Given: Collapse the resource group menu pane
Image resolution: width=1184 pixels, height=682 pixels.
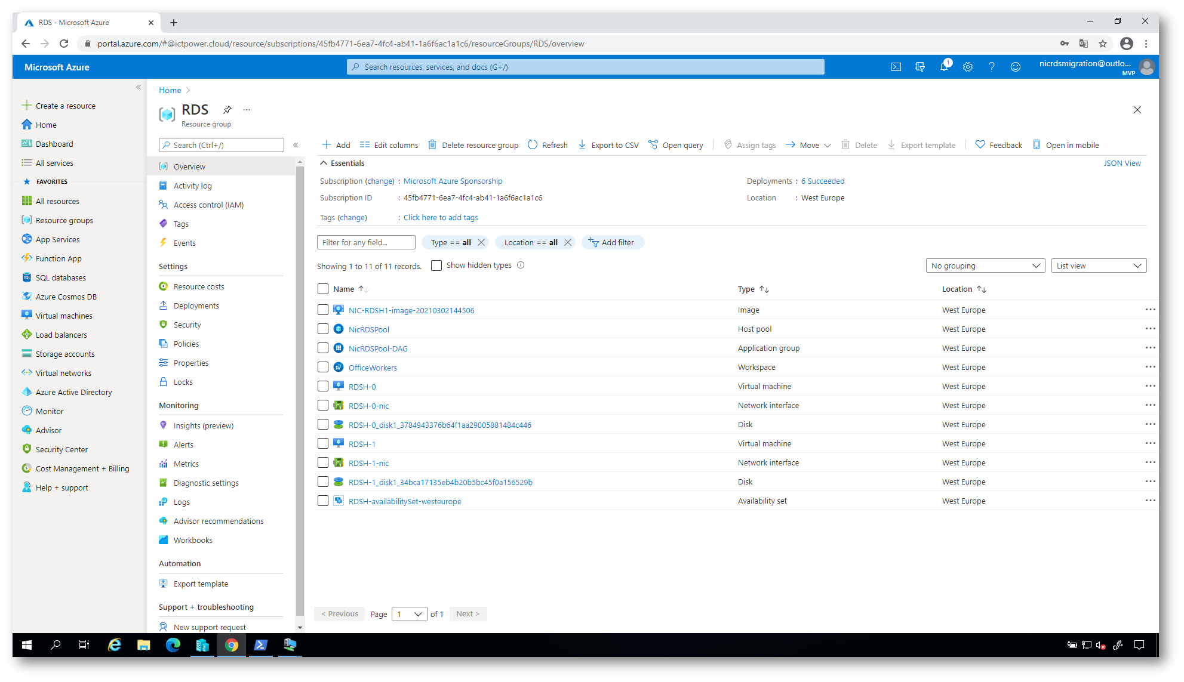Looking at the screenshot, I should (296, 145).
